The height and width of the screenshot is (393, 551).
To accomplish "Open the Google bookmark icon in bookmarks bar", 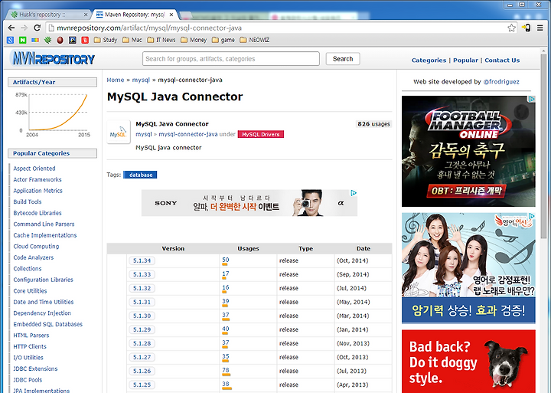I will tap(10, 40).
